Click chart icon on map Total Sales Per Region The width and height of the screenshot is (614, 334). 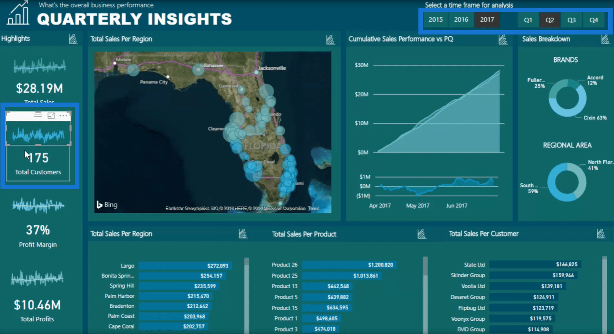331,39
